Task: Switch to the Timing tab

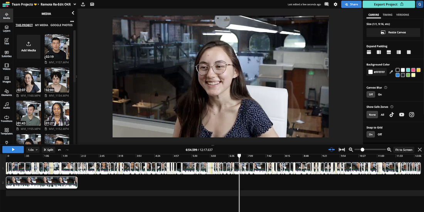Action: point(387,15)
